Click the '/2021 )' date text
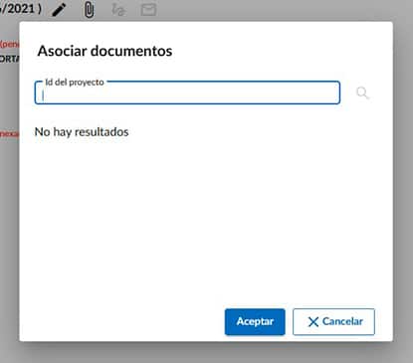This screenshot has height=363, width=413. [21, 9]
